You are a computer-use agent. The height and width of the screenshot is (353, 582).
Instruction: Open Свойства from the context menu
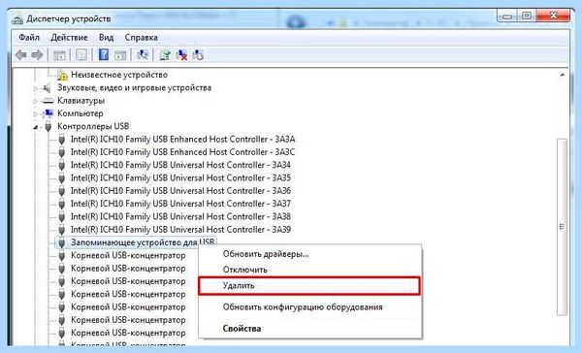(x=242, y=329)
